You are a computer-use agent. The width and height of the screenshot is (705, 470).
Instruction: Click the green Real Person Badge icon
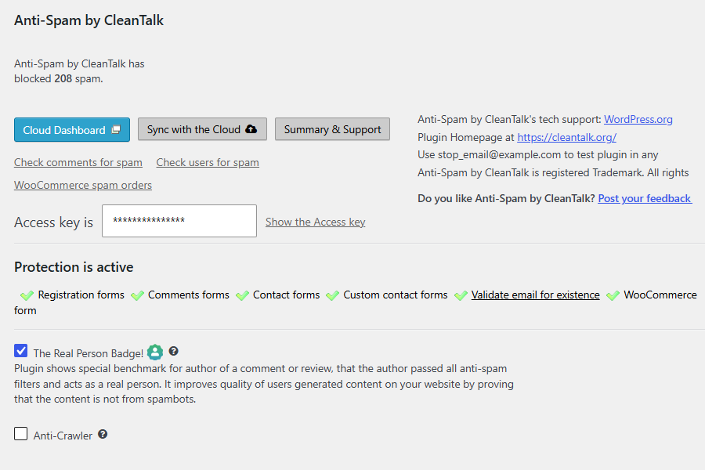click(x=155, y=352)
